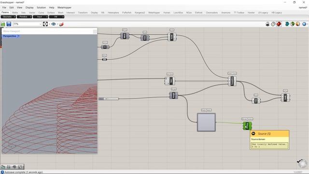Open the File menu
The width and height of the screenshot is (309, 174).
(4, 8)
